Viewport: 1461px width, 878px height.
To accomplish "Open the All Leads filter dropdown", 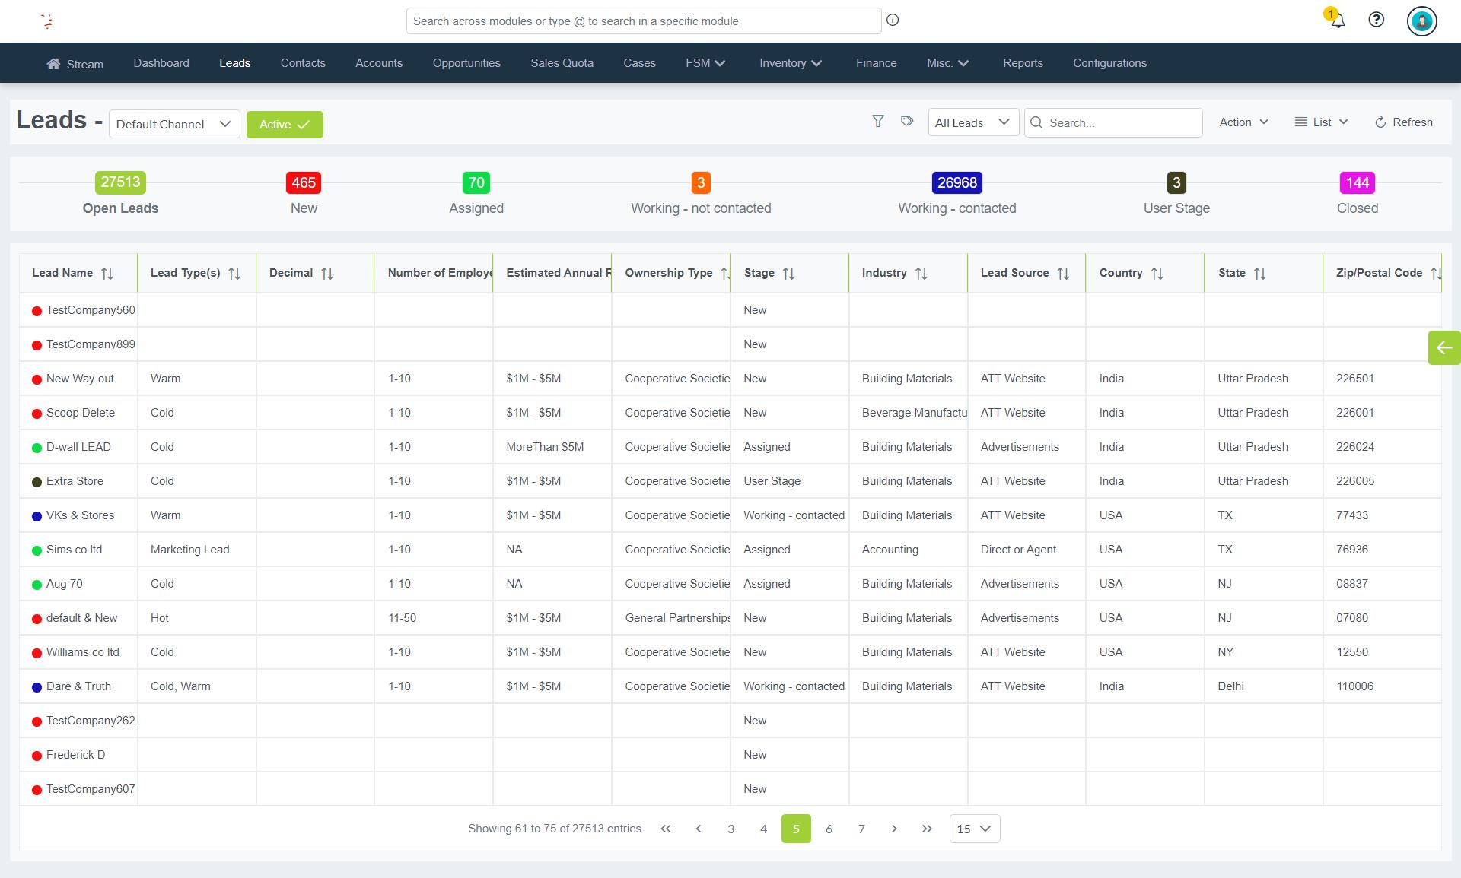I will tap(972, 122).
